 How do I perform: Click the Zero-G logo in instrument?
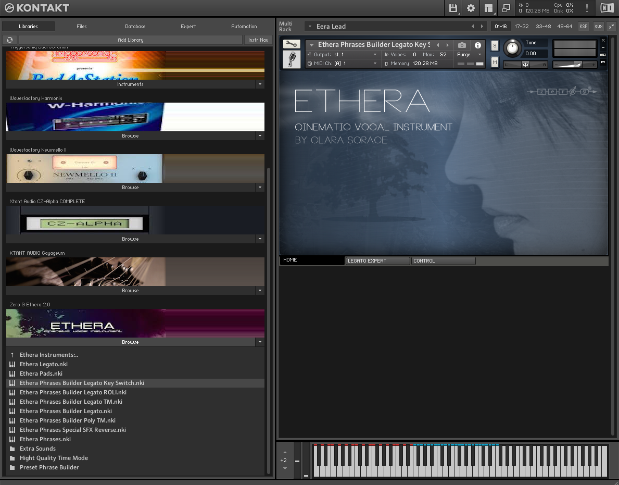click(x=562, y=92)
